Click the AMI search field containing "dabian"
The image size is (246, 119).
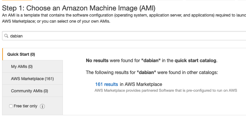pos(125,36)
